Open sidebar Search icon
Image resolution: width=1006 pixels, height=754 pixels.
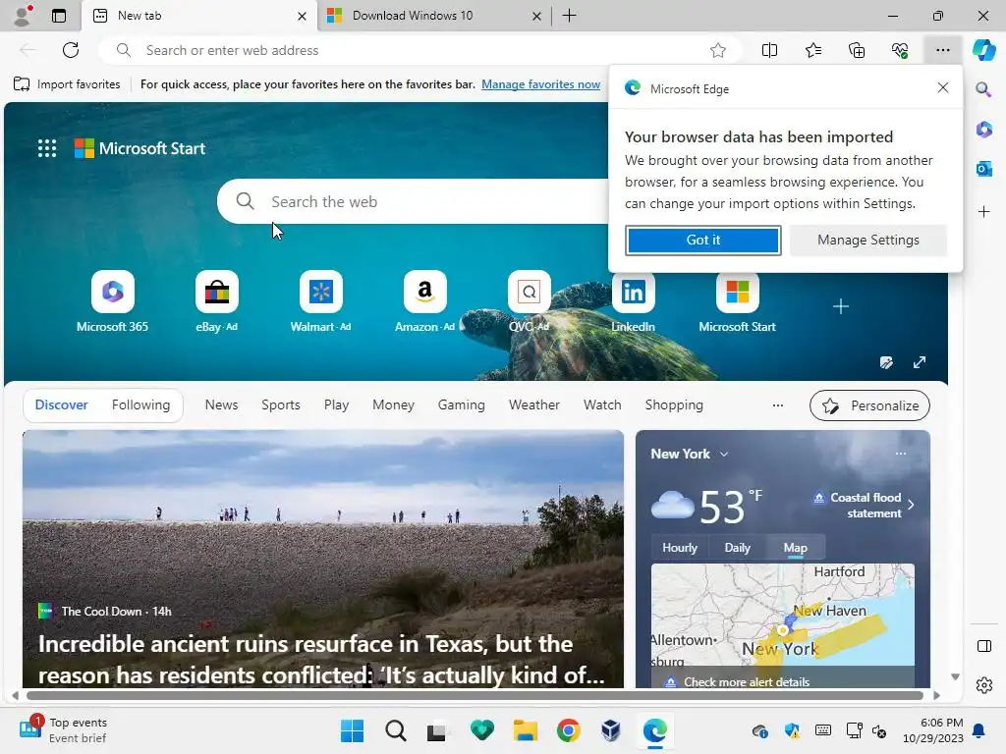(983, 89)
